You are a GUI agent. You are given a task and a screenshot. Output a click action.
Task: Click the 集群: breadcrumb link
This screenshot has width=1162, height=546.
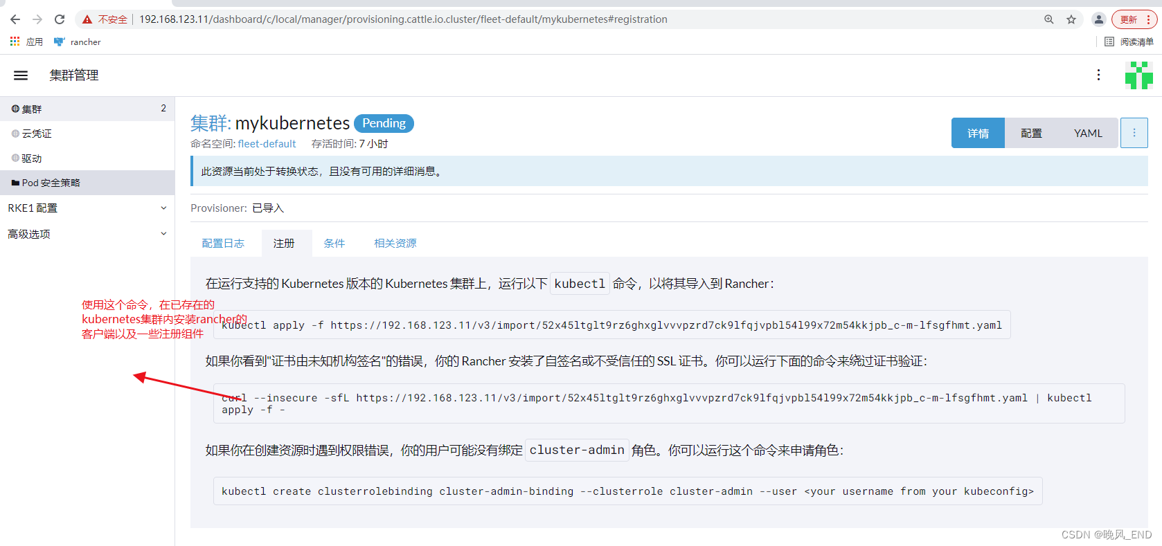tap(211, 123)
